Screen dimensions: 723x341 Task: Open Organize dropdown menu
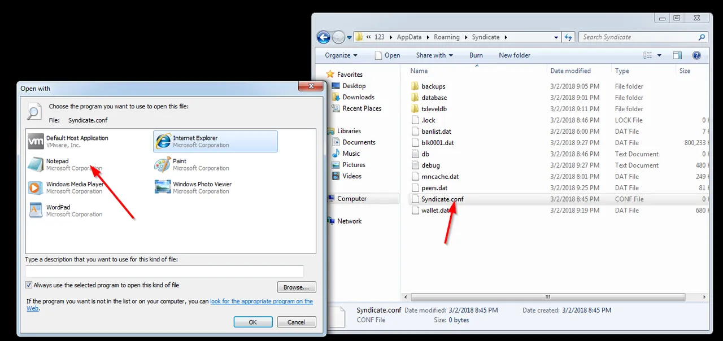pyautogui.click(x=341, y=55)
